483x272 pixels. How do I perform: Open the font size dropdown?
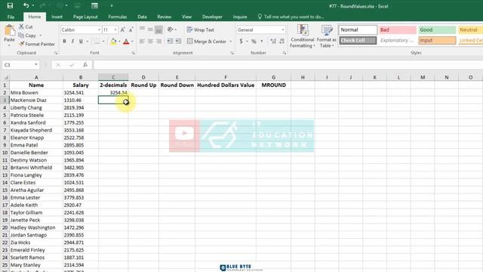click(115, 30)
